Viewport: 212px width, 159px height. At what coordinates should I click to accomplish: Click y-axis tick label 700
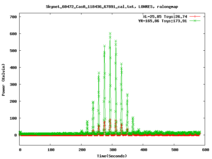[x=13, y=17]
